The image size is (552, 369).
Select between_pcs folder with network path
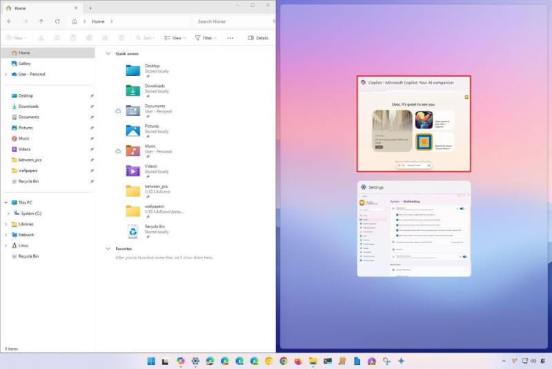click(x=132, y=191)
